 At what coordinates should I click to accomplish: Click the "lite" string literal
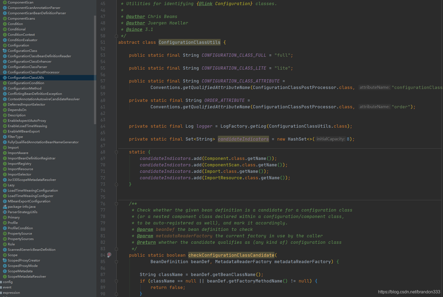[x=282, y=68]
